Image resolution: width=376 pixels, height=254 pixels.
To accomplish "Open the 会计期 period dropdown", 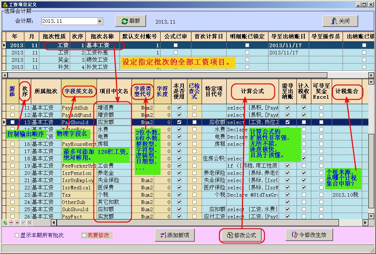I will click(x=100, y=21).
